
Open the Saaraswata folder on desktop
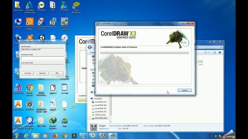[18, 6]
